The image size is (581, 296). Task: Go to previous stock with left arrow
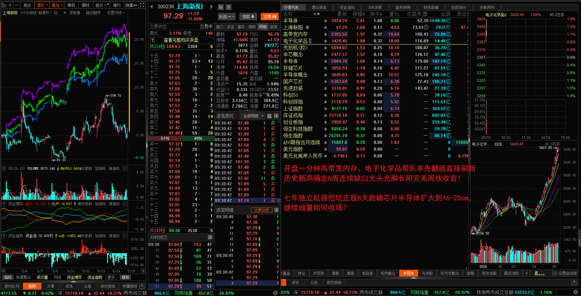click(152, 7)
